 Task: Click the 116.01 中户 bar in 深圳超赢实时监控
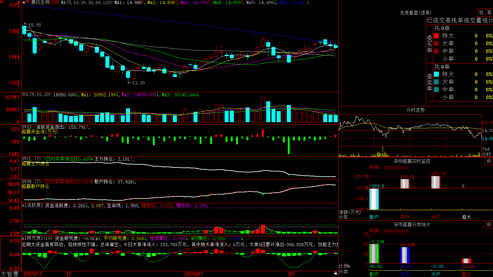(405, 184)
